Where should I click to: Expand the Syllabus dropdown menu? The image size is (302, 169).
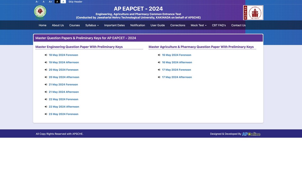[x=92, y=25]
